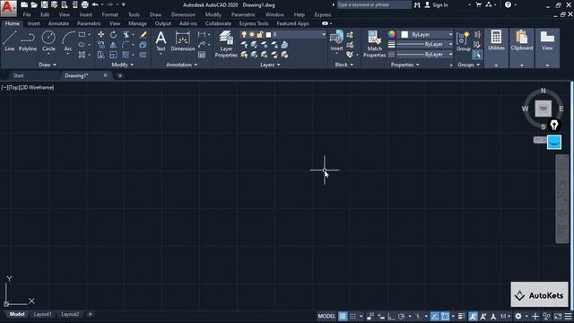This screenshot has height=323, width=574.
Task: Open the Manage ribbon tab
Action: [x=137, y=23]
